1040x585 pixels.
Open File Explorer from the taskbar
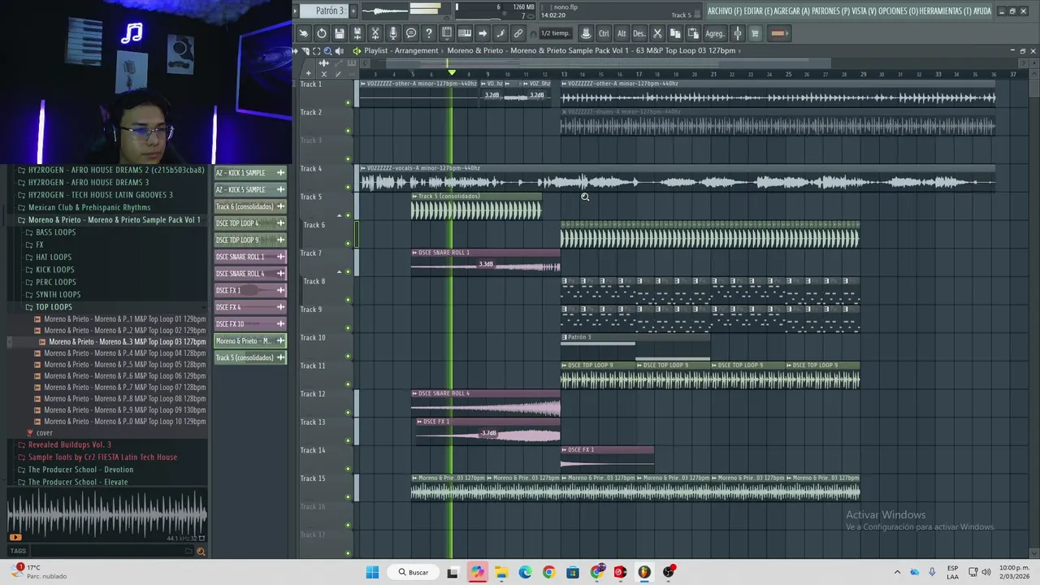[501, 572]
